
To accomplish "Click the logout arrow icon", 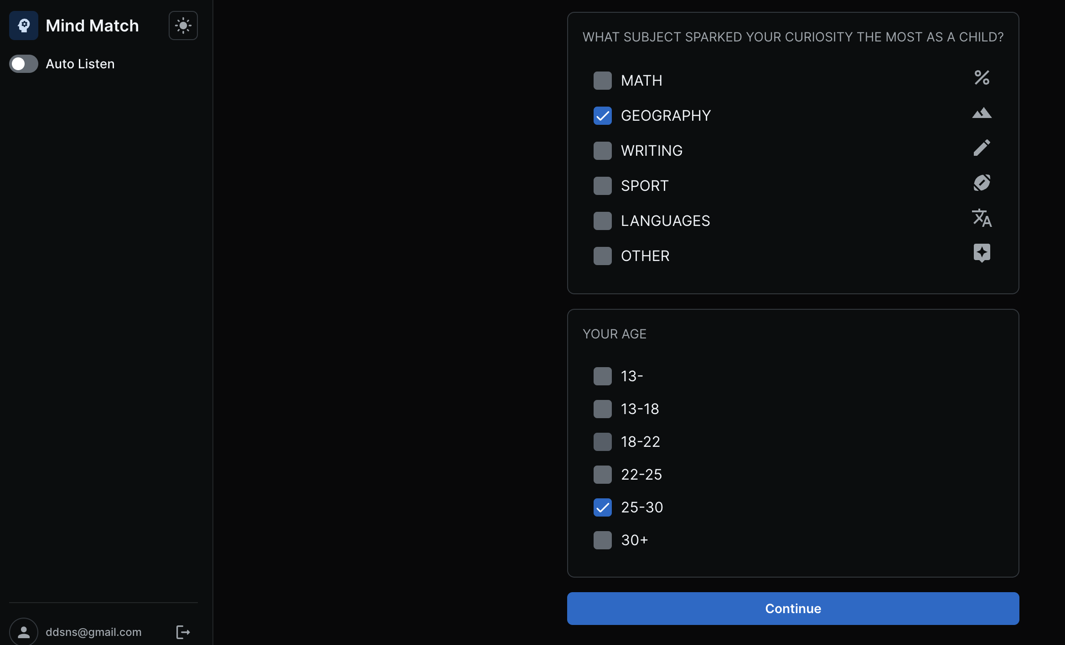I will click(183, 632).
